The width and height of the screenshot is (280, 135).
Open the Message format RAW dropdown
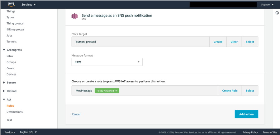(107, 62)
